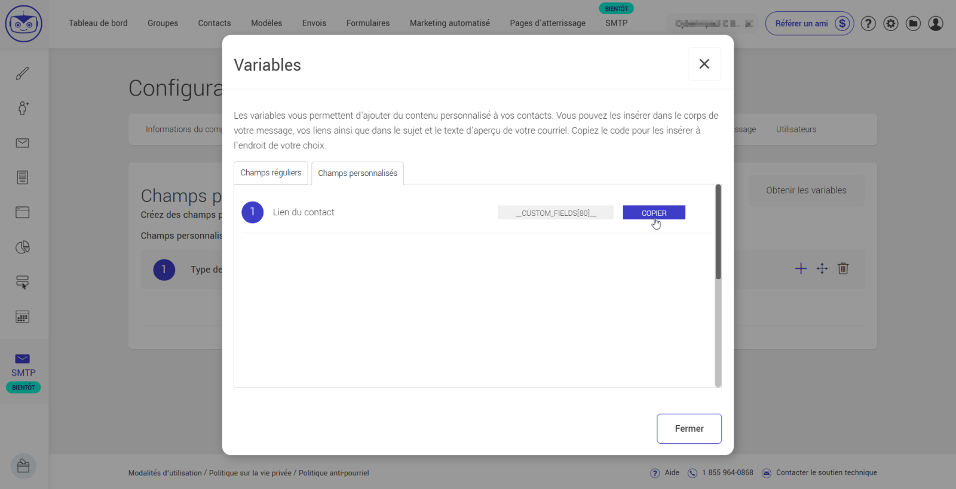Open Politique sur la vie privée link
Screen dimensions: 956x489
click(x=250, y=473)
